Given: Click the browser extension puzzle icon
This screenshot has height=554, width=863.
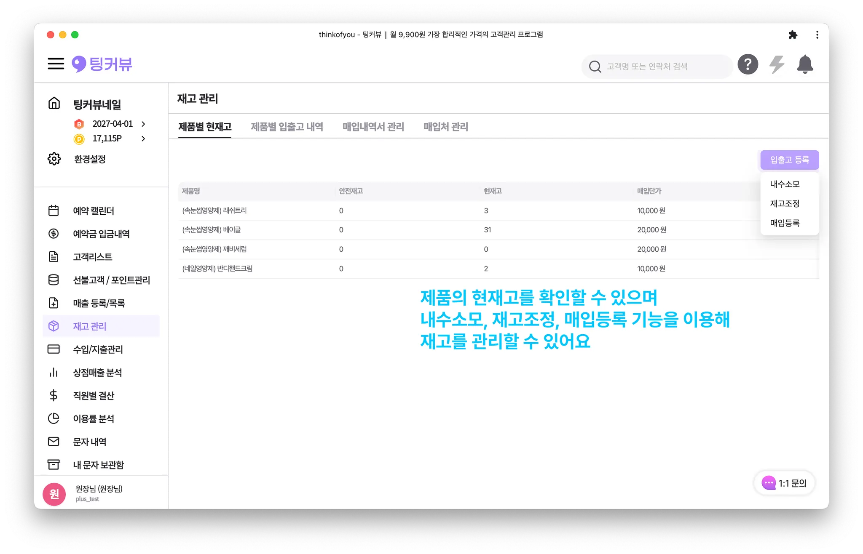Looking at the screenshot, I should coord(793,35).
